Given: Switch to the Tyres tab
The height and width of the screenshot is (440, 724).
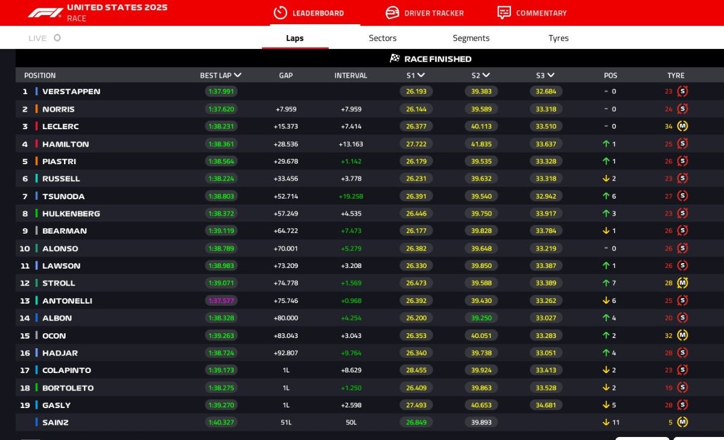Looking at the screenshot, I should 558,38.
